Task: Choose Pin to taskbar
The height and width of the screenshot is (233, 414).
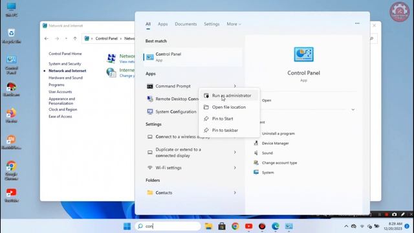Action: coord(229,130)
